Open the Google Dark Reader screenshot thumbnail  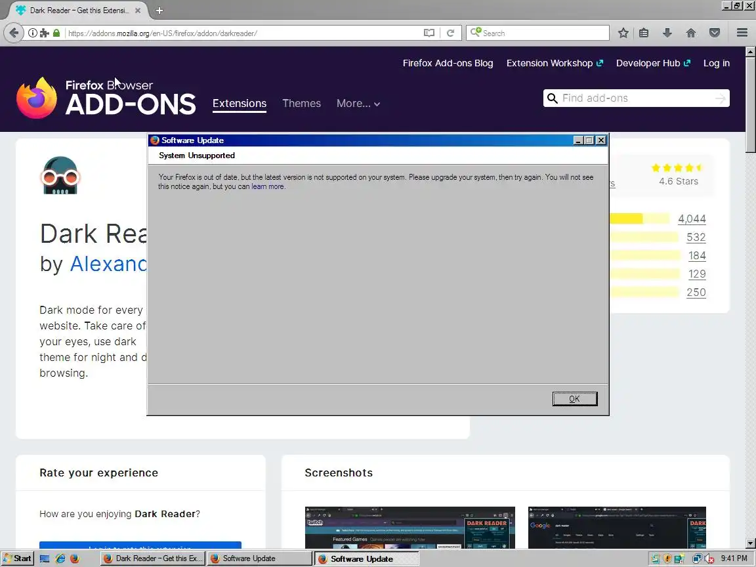click(x=617, y=528)
